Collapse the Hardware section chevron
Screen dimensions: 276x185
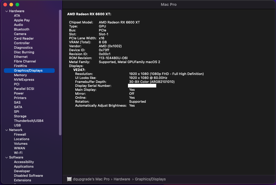6,11
